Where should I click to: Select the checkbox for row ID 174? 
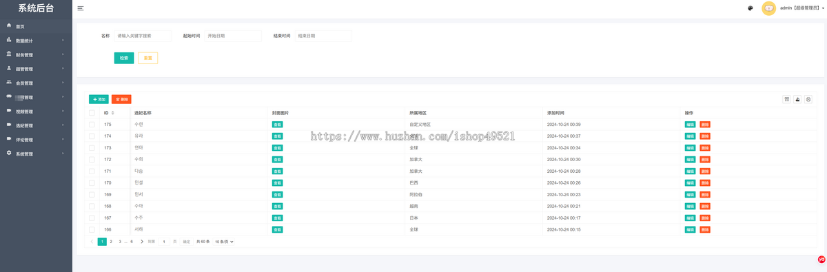click(92, 136)
